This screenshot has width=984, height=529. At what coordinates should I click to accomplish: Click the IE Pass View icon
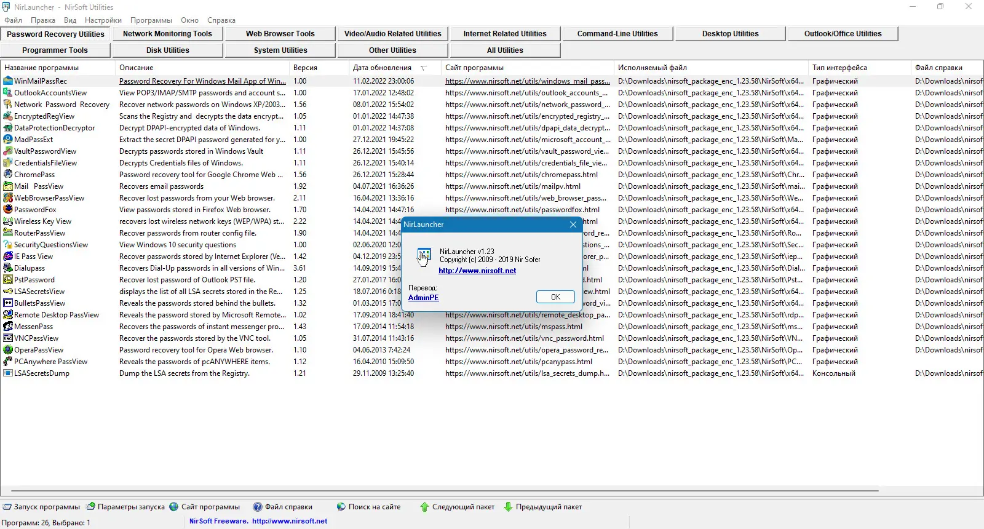click(x=8, y=257)
